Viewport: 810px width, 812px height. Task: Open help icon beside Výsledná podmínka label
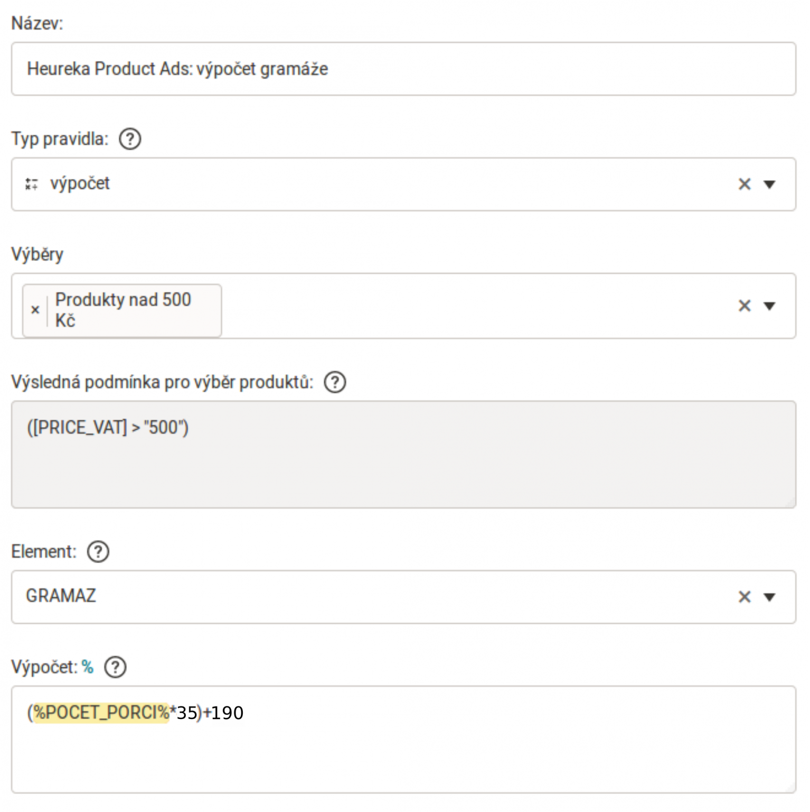[335, 382]
